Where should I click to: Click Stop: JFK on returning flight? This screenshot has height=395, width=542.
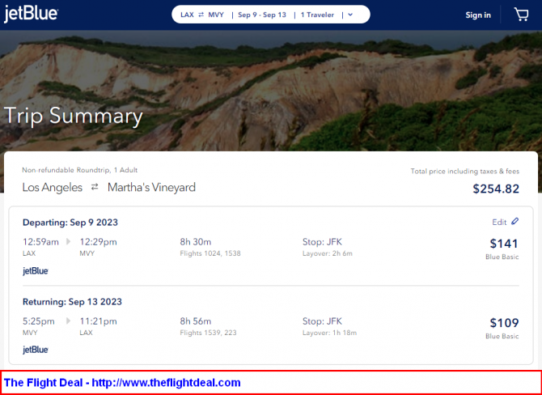(x=322, y=321)
